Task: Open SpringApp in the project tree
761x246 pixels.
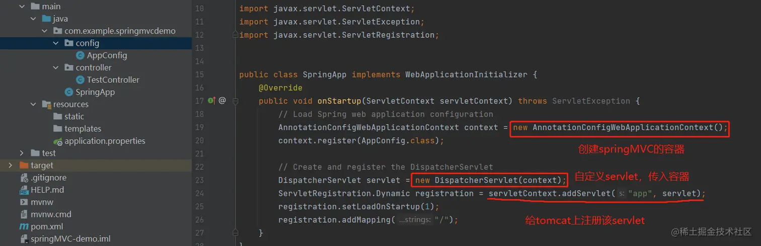Action: tap(95, 92)
